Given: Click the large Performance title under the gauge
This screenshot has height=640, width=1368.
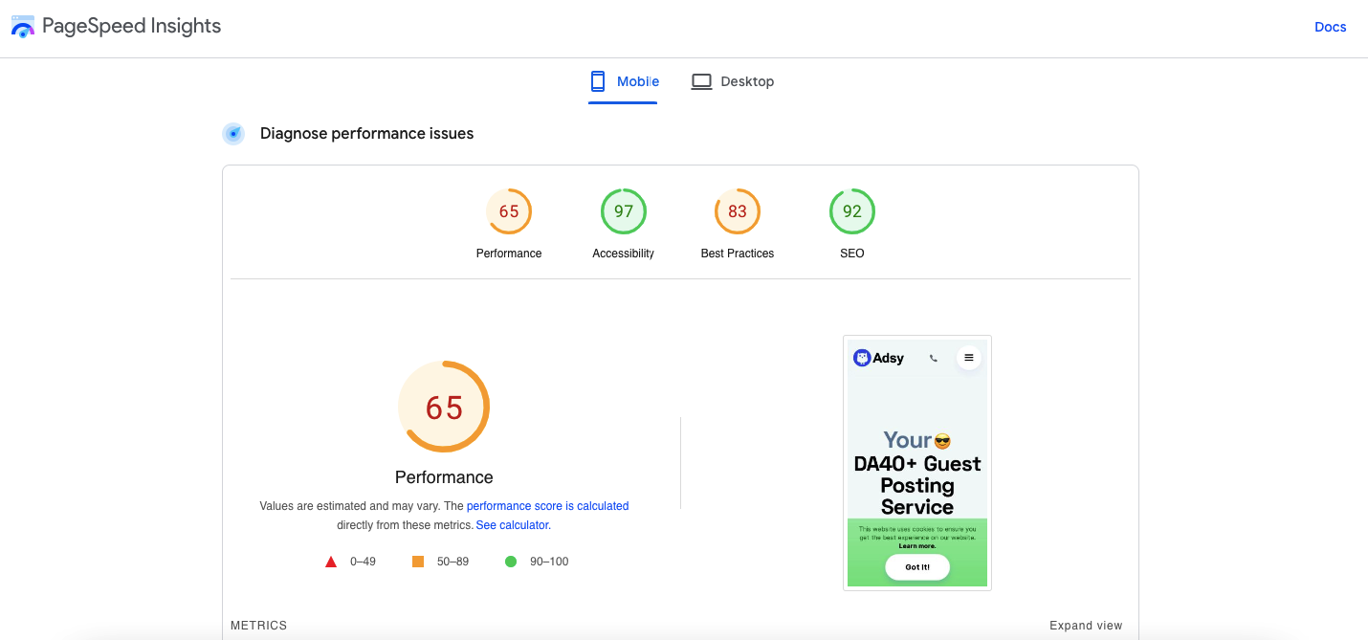Looking at the screenshot, I should (444, 477).
